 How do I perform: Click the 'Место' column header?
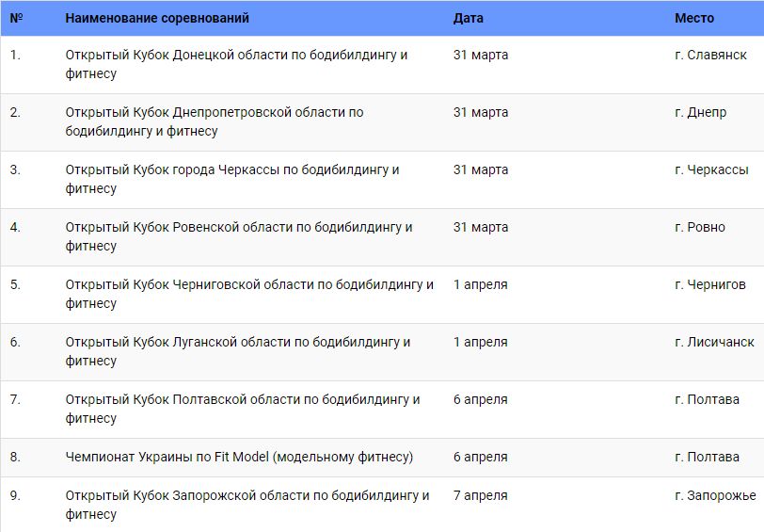tap(694, 18)
